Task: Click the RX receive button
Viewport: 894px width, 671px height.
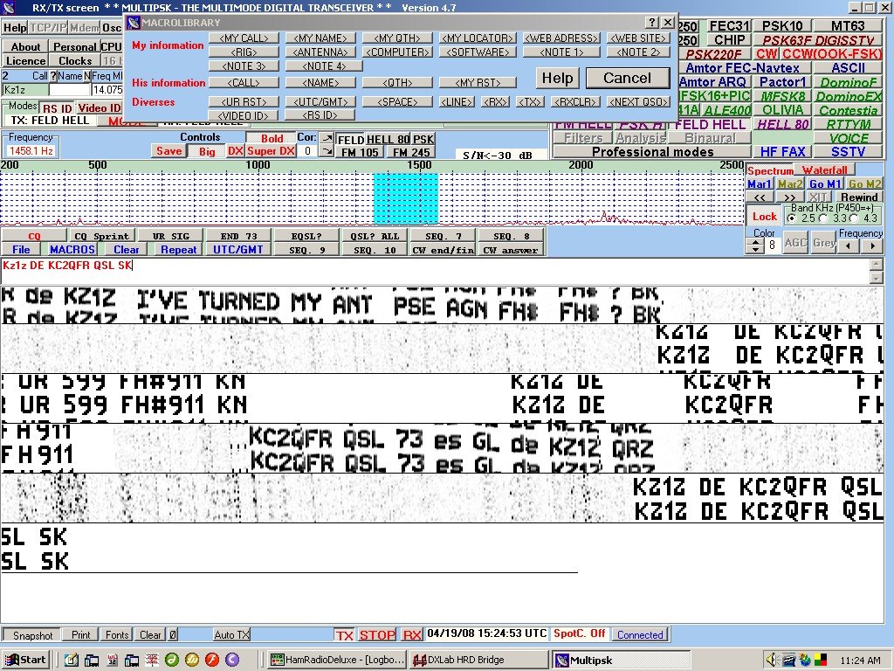Action: 412,635
